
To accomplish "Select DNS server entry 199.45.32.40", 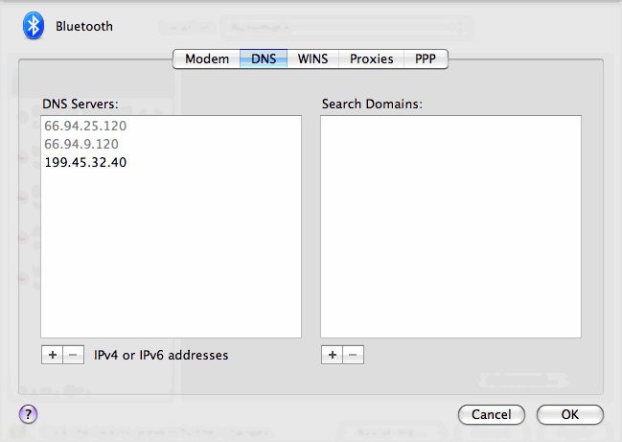I will 85,162.
